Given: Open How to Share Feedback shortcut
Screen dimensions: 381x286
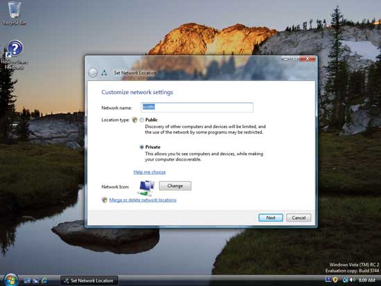Looking at the screenshot, I should click(15, 55).
